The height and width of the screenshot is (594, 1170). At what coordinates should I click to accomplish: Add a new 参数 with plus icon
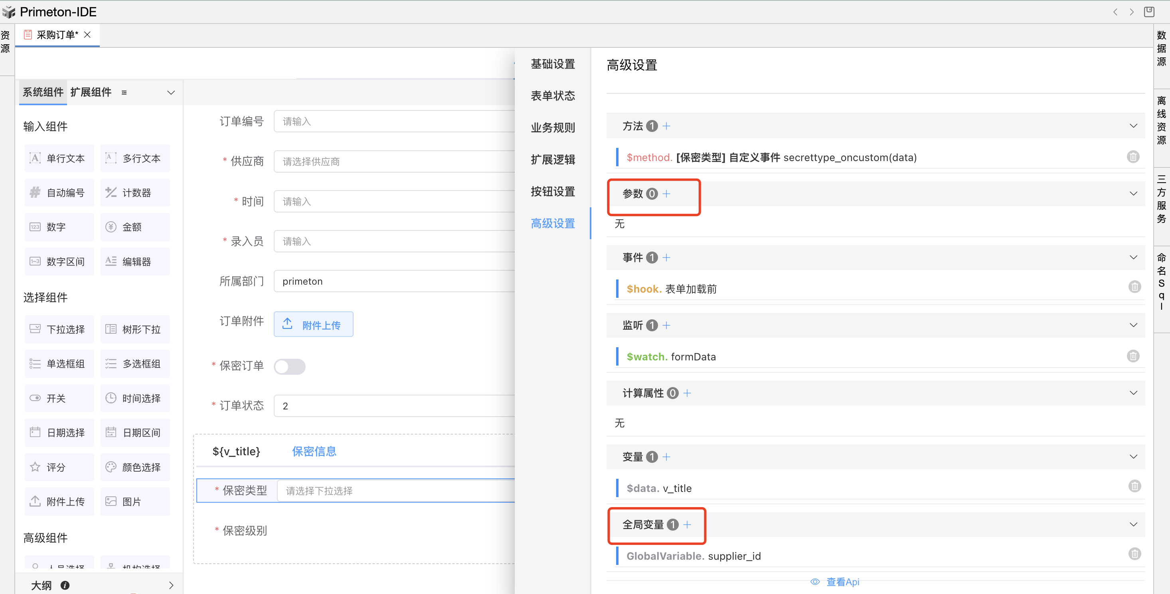[x=666, y=194]
